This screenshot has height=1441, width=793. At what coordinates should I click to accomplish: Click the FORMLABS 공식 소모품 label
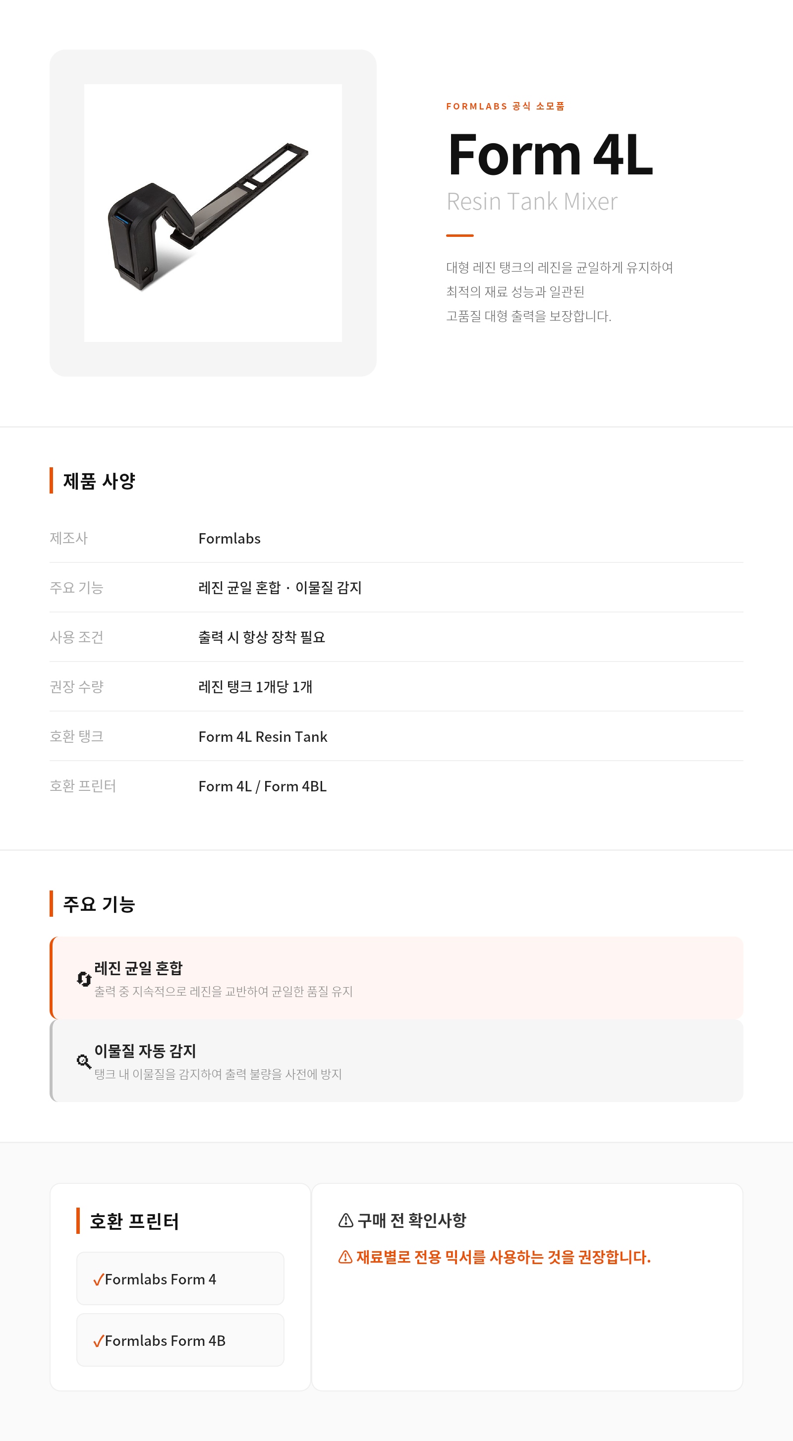coord(506,106)
